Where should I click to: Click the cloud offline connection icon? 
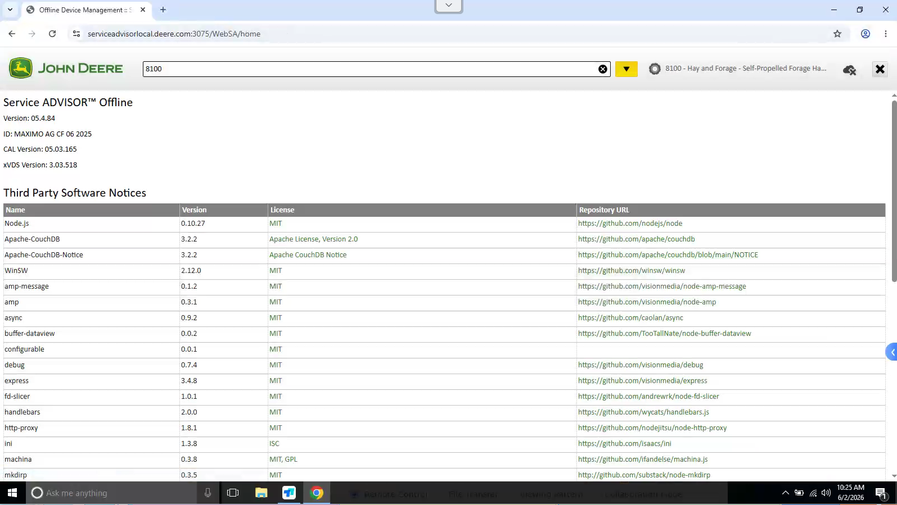[x=849, y=70]
